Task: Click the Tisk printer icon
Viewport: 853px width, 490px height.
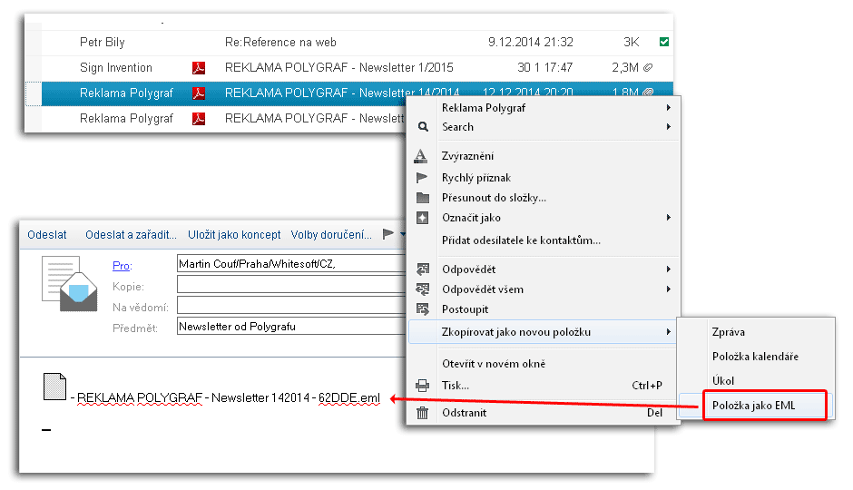Action: click(422, 386)
